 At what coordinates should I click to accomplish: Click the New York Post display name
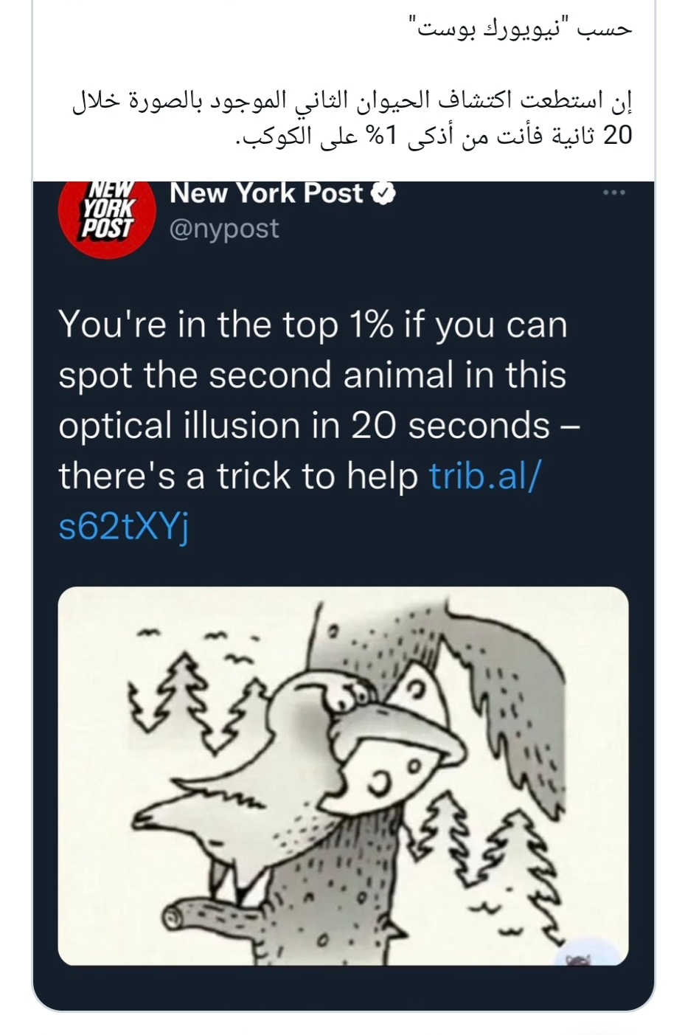tap(266, 193)
